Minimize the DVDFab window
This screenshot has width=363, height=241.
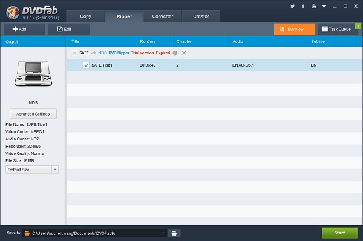pos(335,7)
